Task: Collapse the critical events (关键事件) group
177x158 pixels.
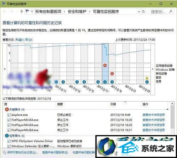Action: pos(167,109)
